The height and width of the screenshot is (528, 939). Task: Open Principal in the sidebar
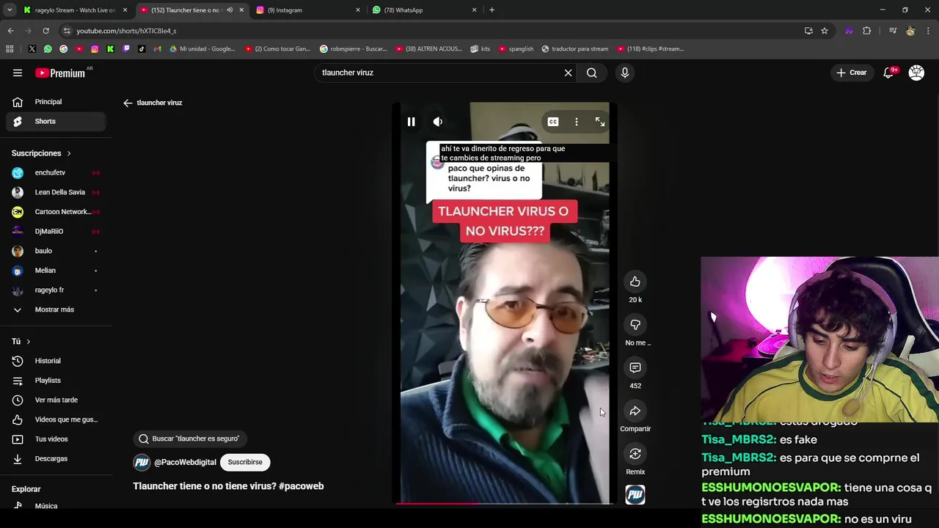click(56, 102)
